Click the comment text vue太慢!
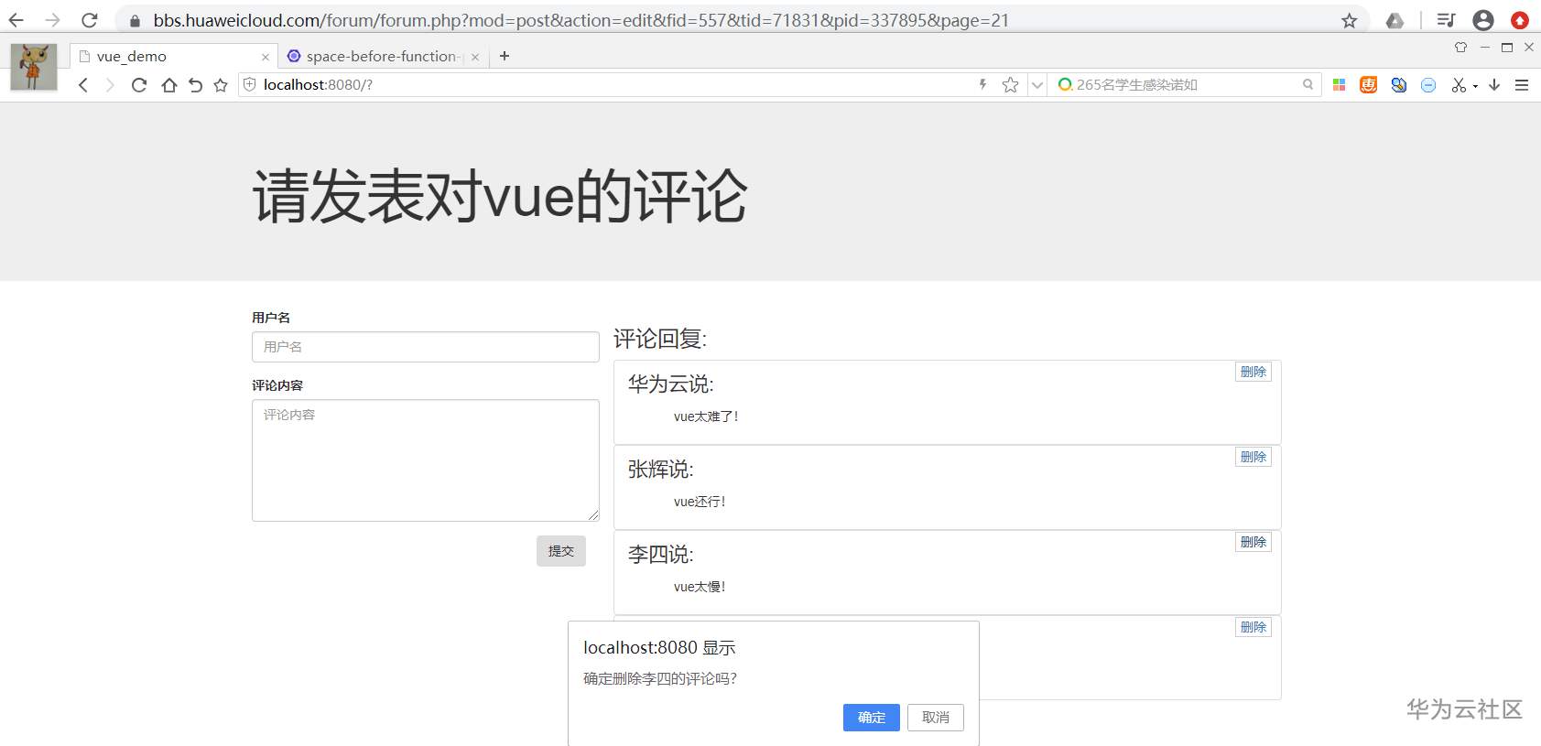This screenshot has width=1541, height=746. point(700,587)
